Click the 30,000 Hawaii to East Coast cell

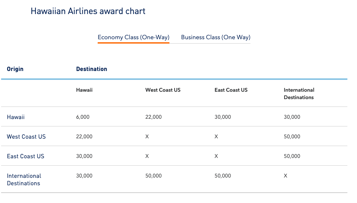point(223,117)
